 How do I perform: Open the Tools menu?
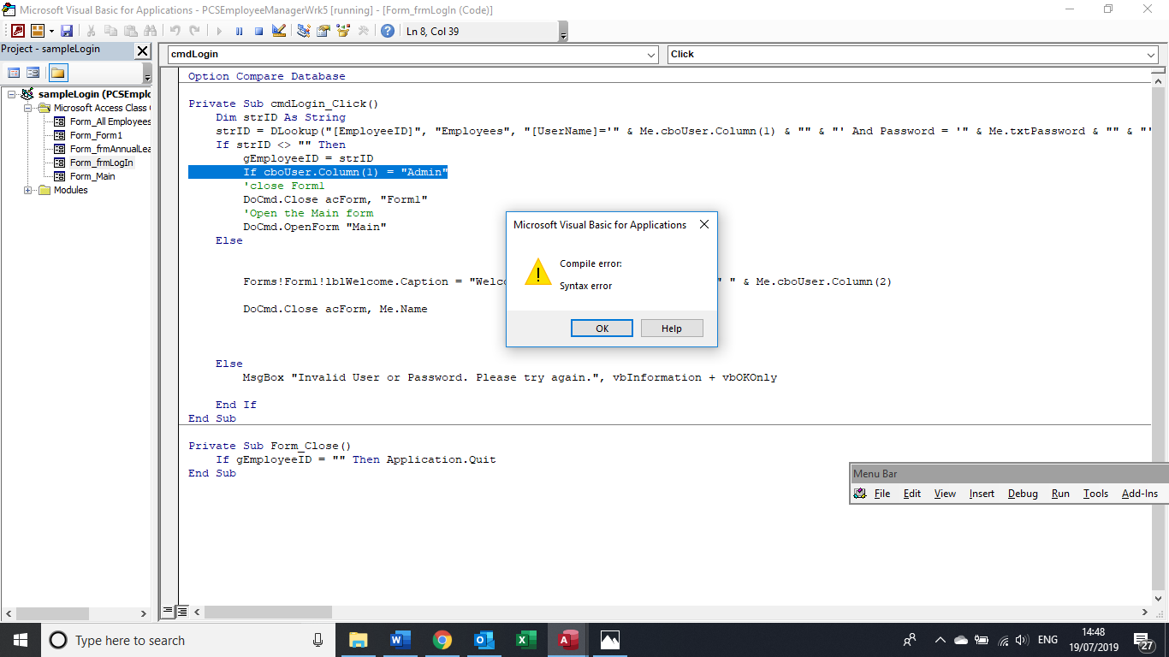tap(1095, 494)
